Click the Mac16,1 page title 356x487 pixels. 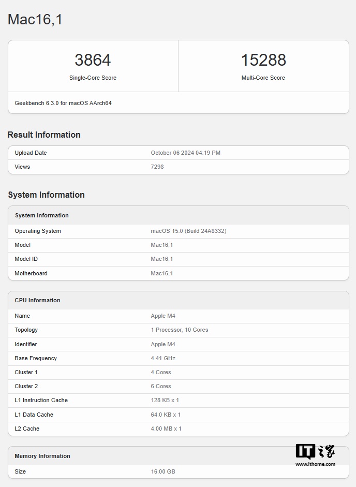[35, 20]
